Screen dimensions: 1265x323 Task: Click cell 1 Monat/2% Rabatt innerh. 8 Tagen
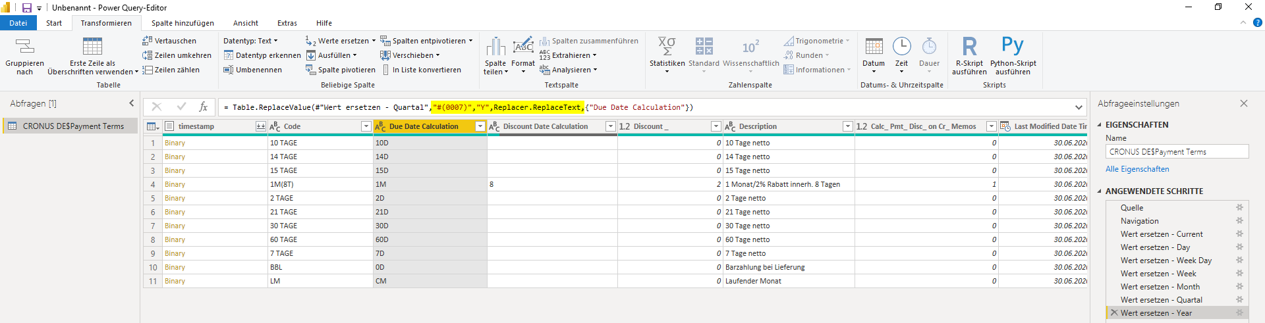click(x=789, y=184)
